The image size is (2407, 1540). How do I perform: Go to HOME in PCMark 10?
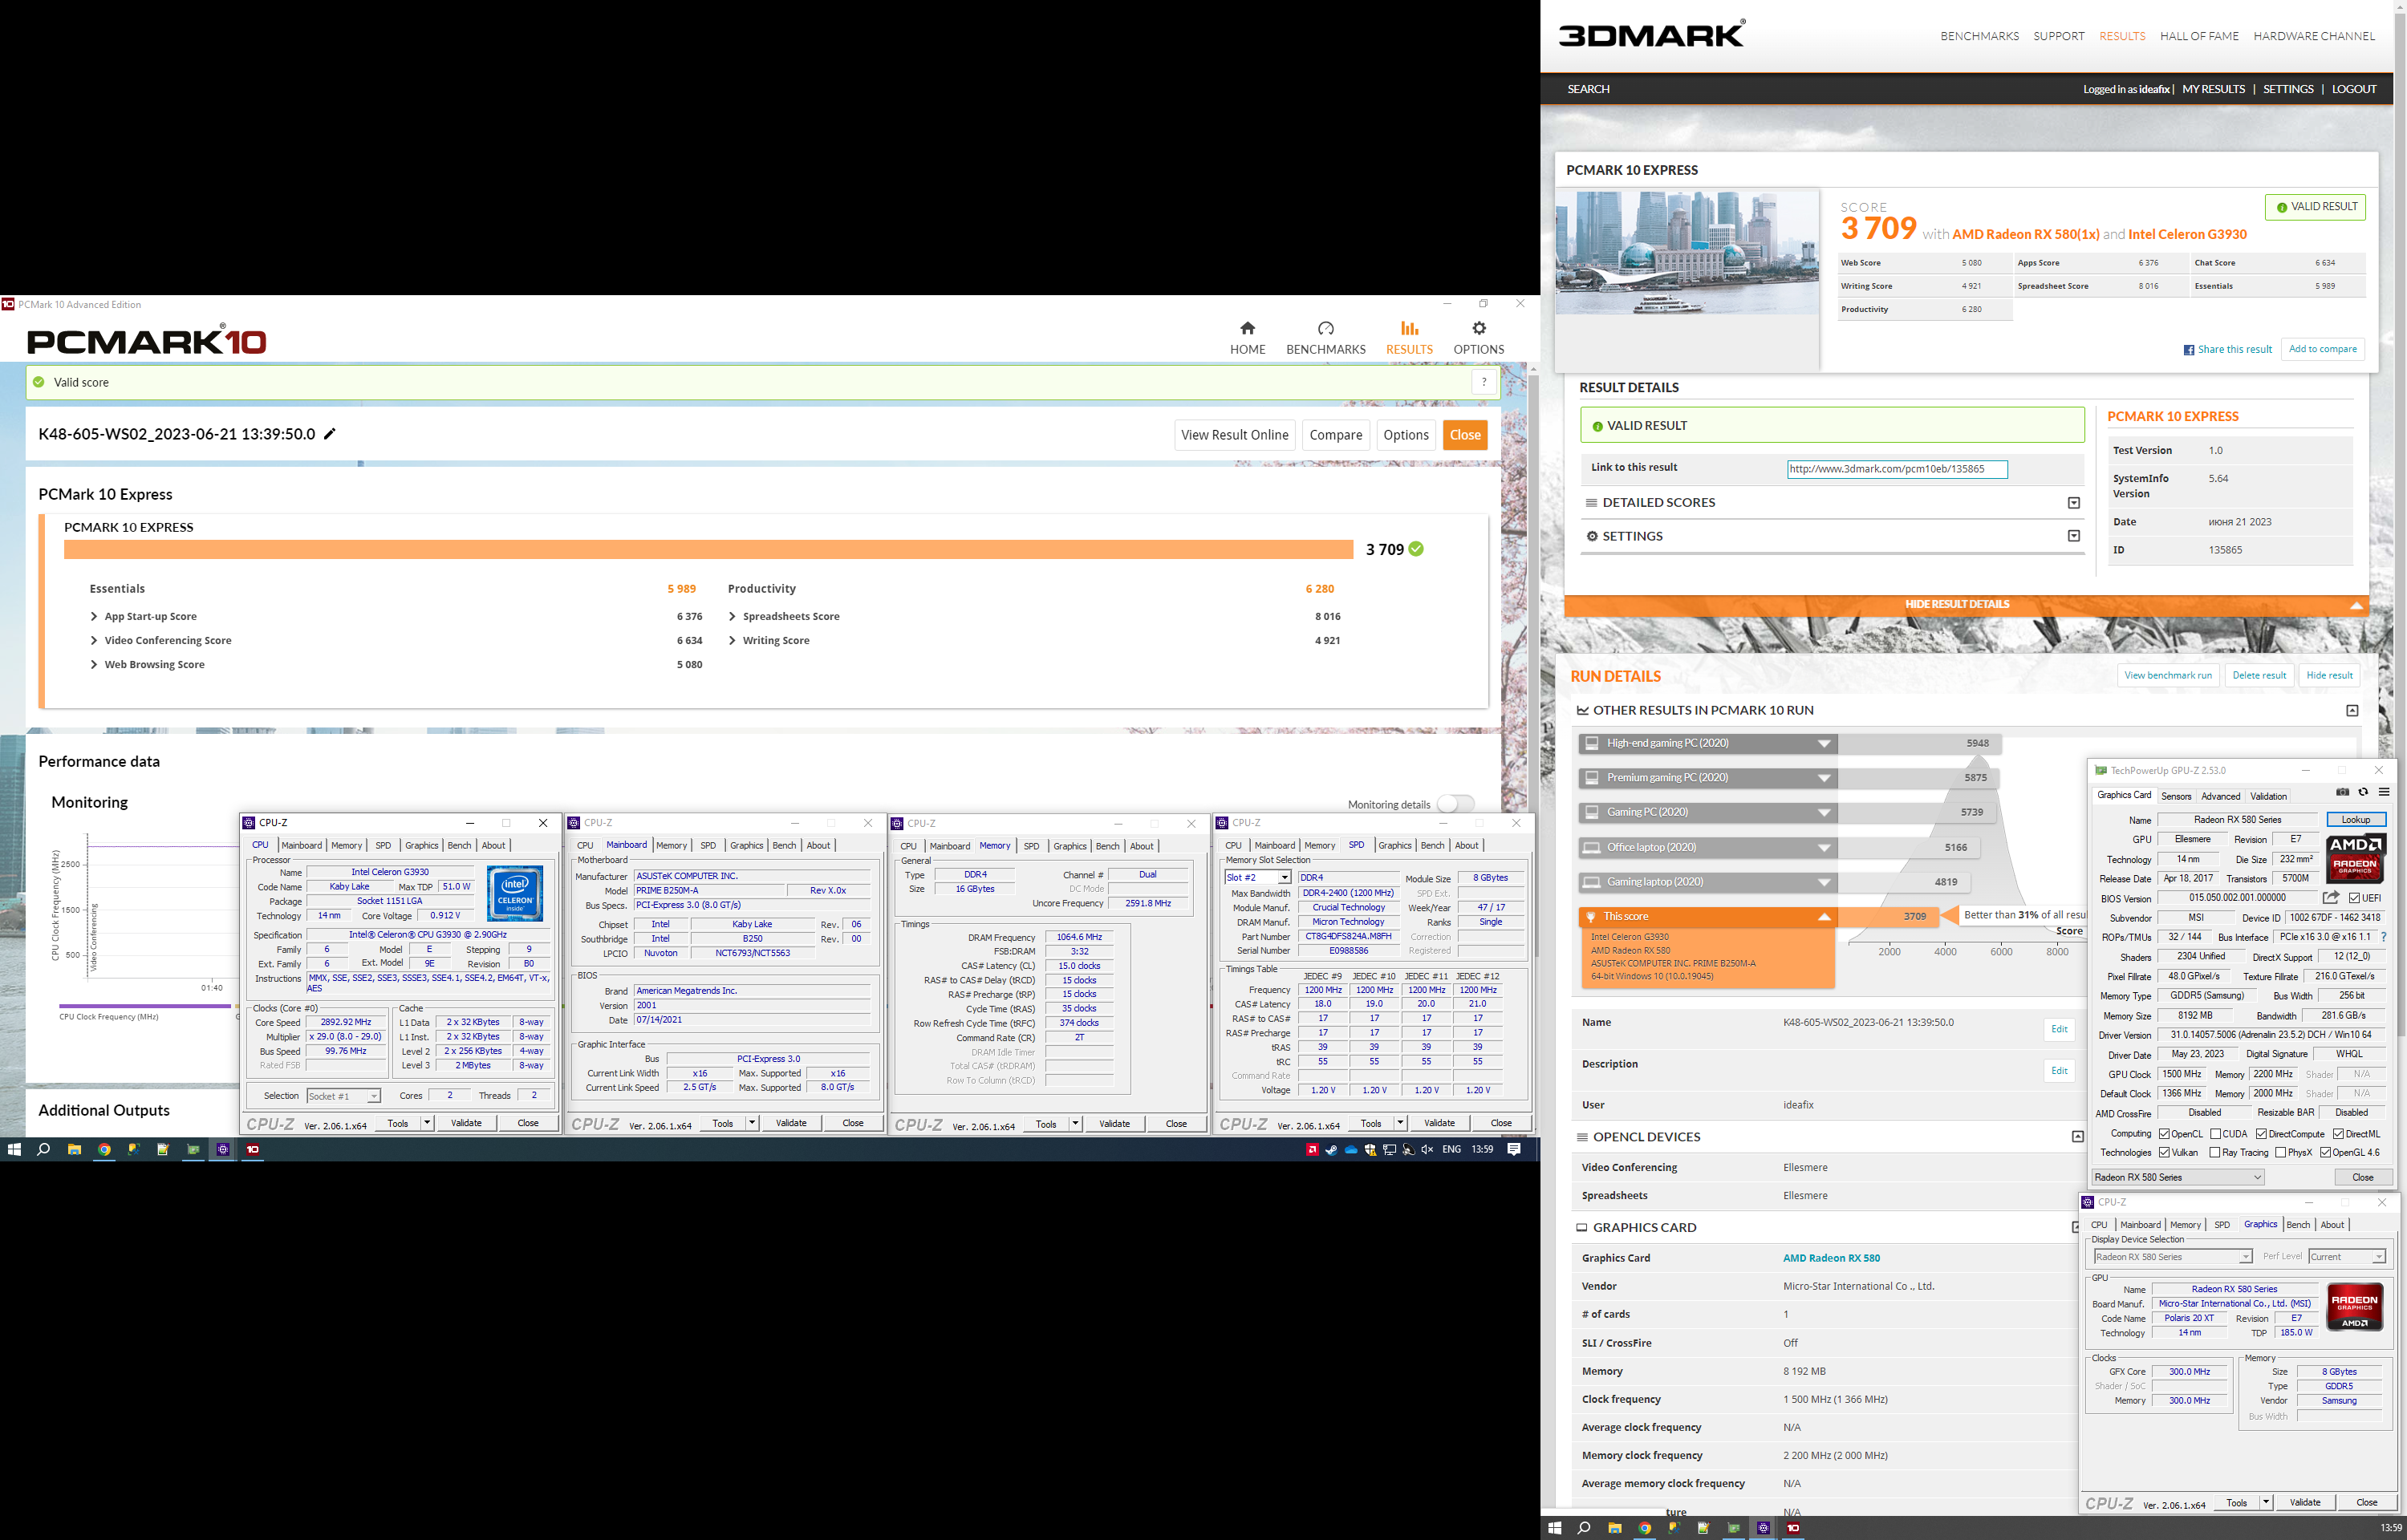click(x=1247, y=338)
